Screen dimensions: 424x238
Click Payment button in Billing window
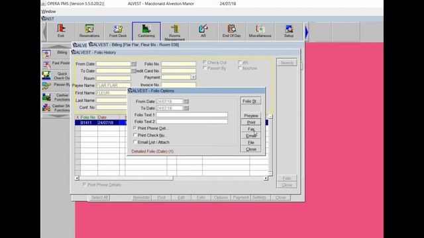[240, 198]
